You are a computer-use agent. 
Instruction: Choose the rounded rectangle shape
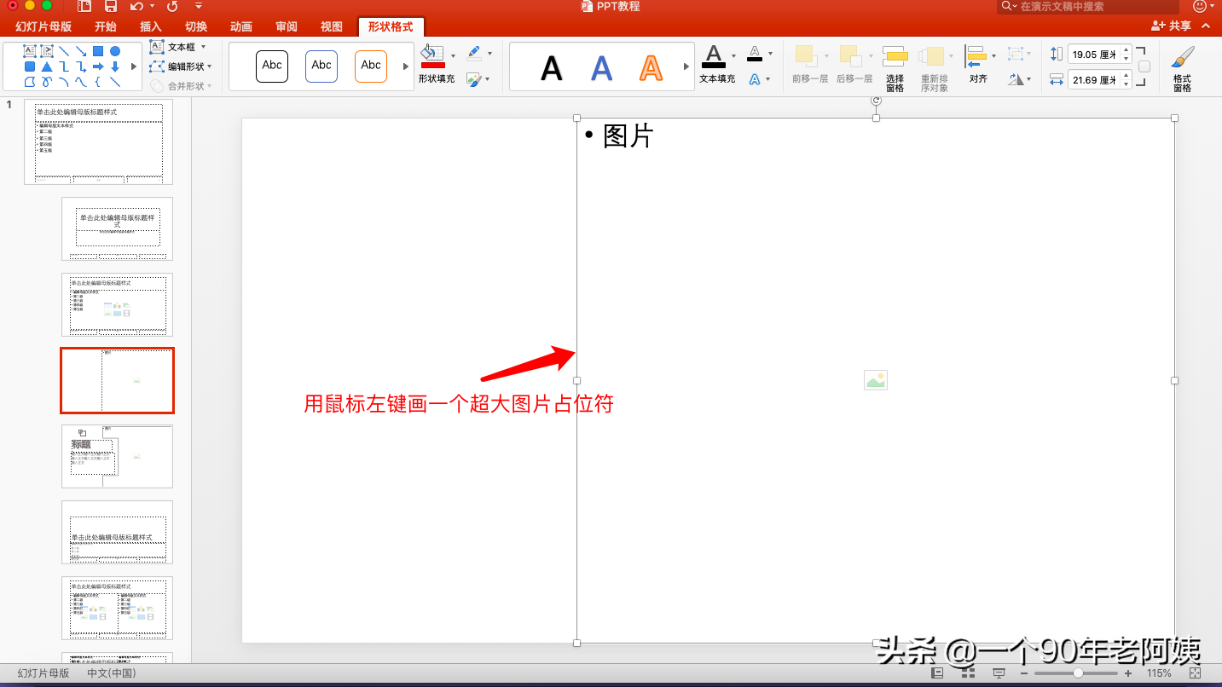(x=30, y=66)
